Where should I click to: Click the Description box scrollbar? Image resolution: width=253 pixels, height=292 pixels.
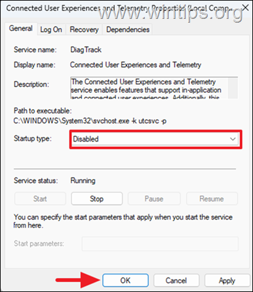point(233,87)
